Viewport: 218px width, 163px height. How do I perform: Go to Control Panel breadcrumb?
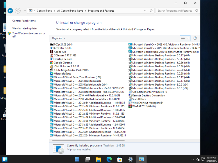pos(44,11)
